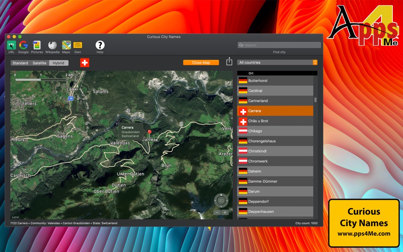
Task: Click the Maps toolbar icon
Action: 66,45
